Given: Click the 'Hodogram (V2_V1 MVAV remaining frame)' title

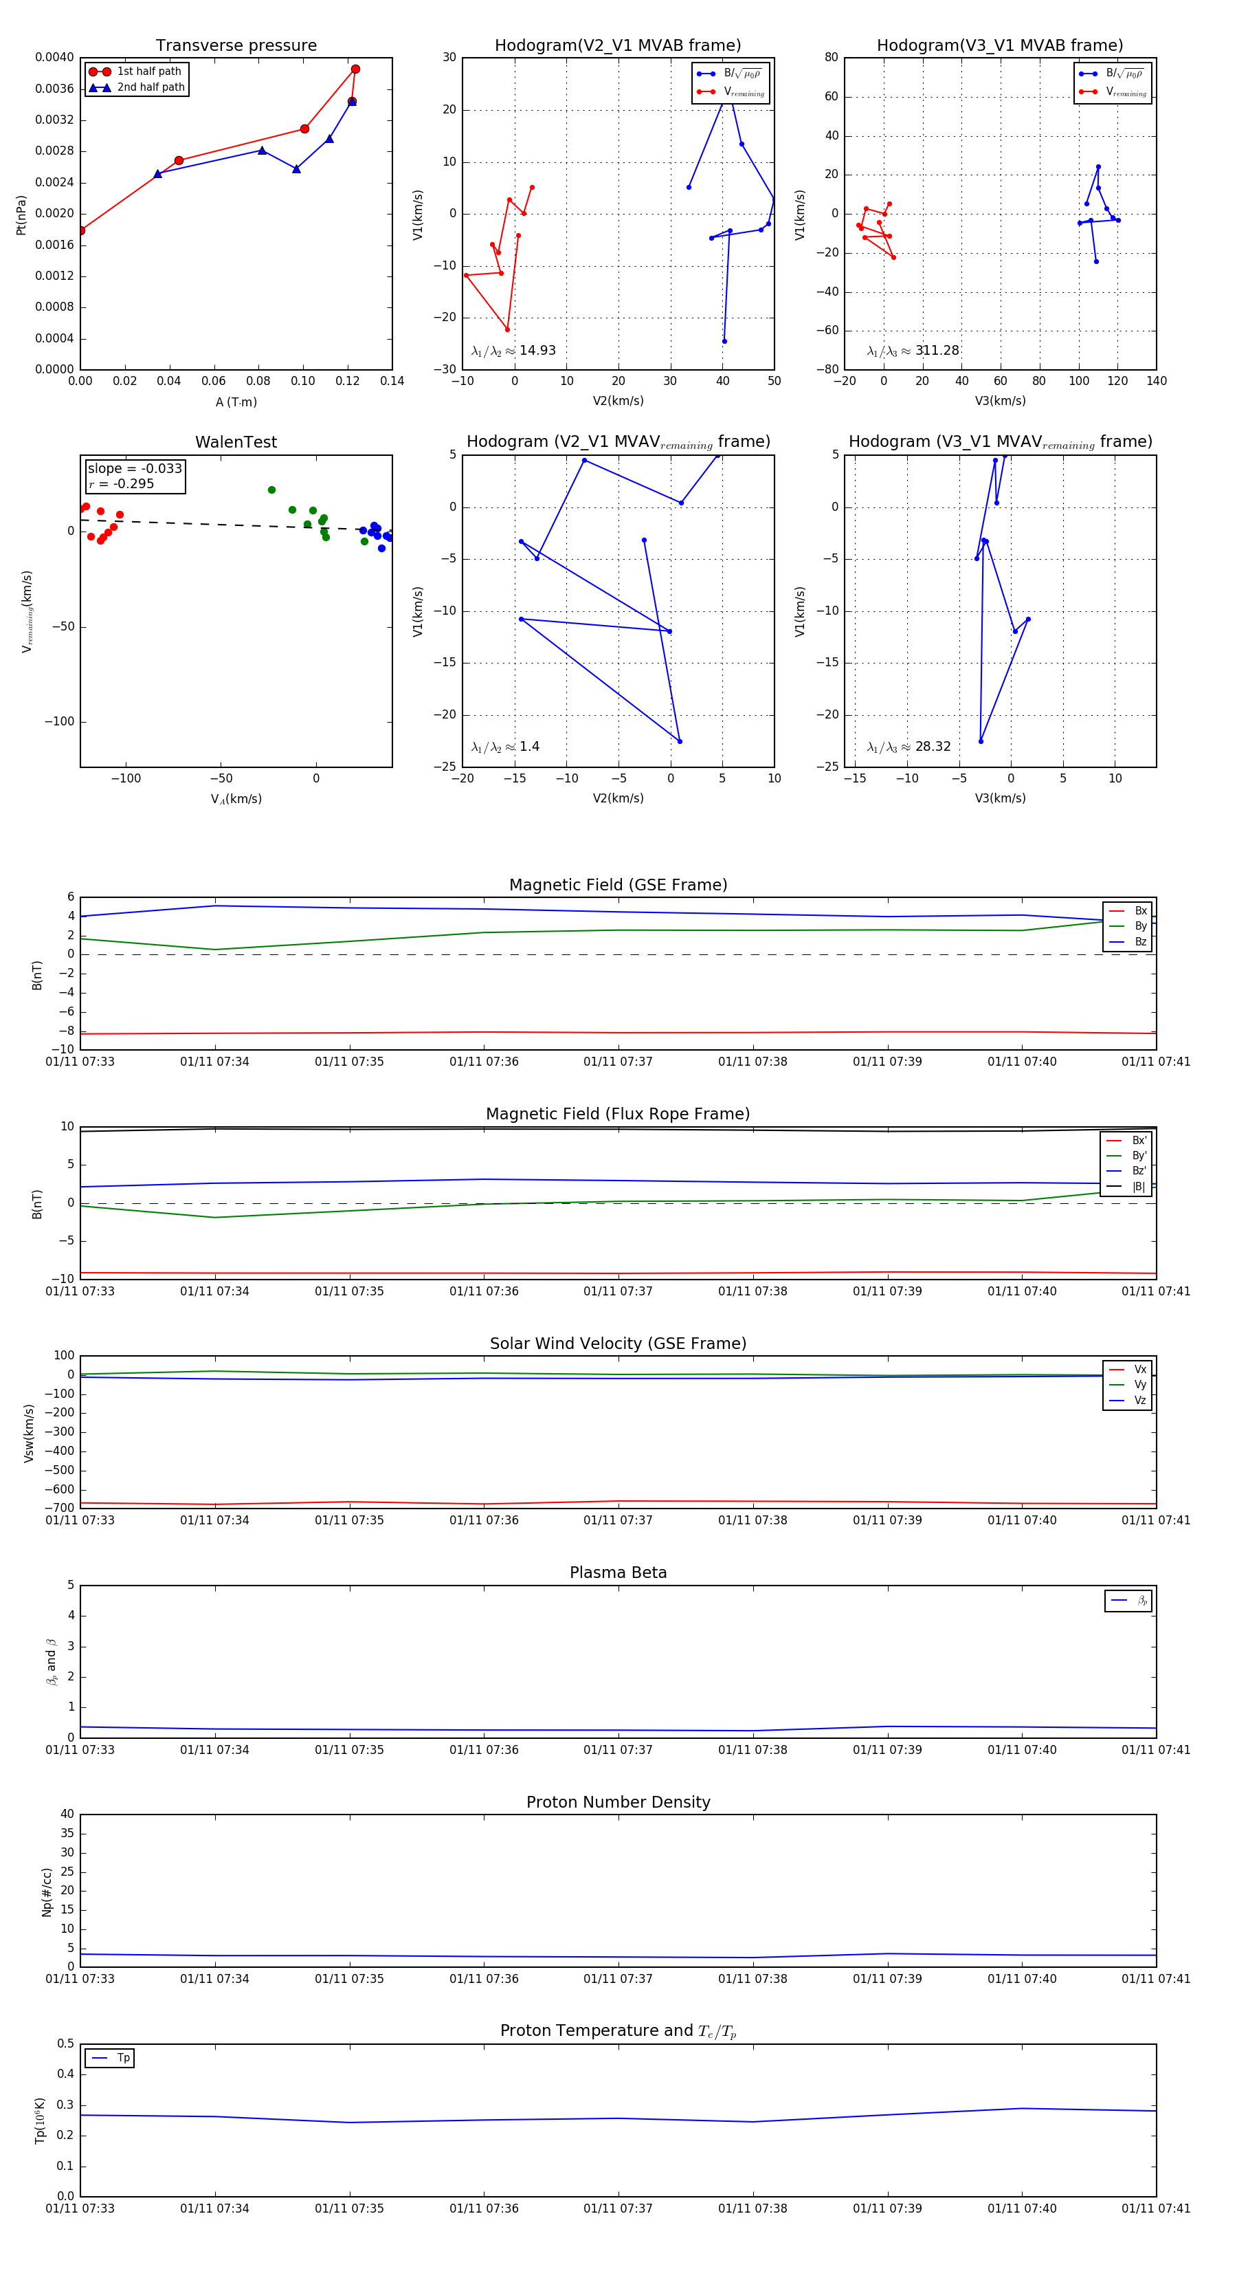Looking at the screenshot, I should [x=618, y=442].
